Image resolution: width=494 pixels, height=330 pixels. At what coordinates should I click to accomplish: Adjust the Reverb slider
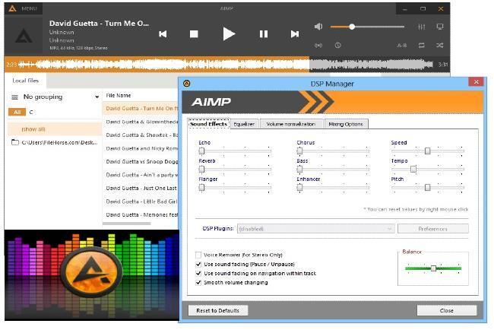point(235,170)
